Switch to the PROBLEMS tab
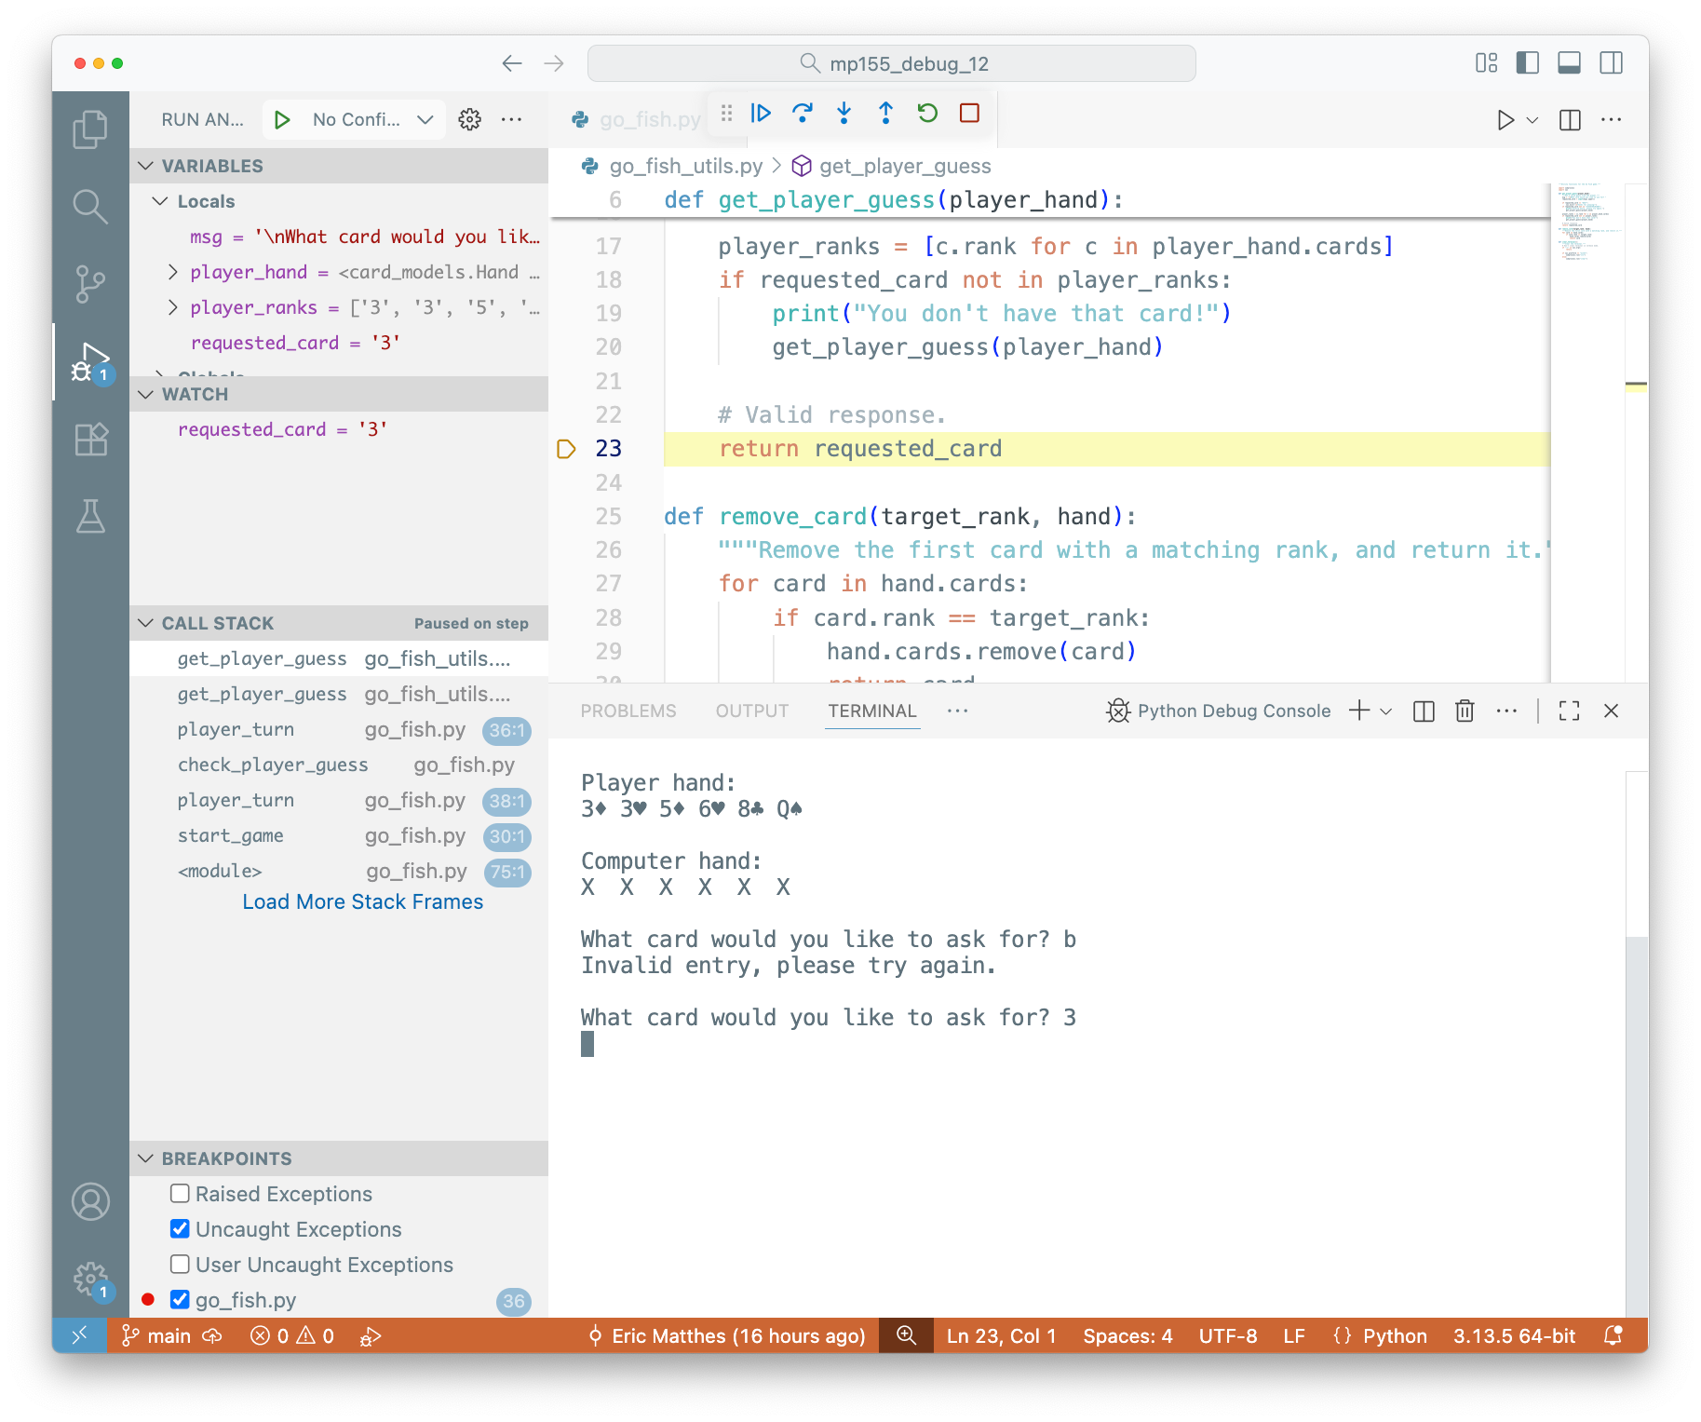 (x=628, y=711)
